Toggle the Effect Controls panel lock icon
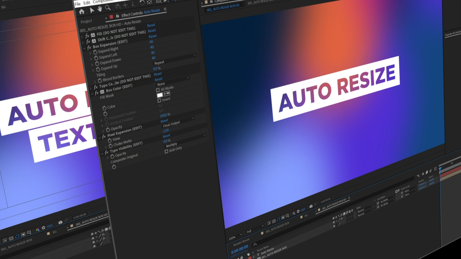461x259 pixels. [x=117, y=16]
